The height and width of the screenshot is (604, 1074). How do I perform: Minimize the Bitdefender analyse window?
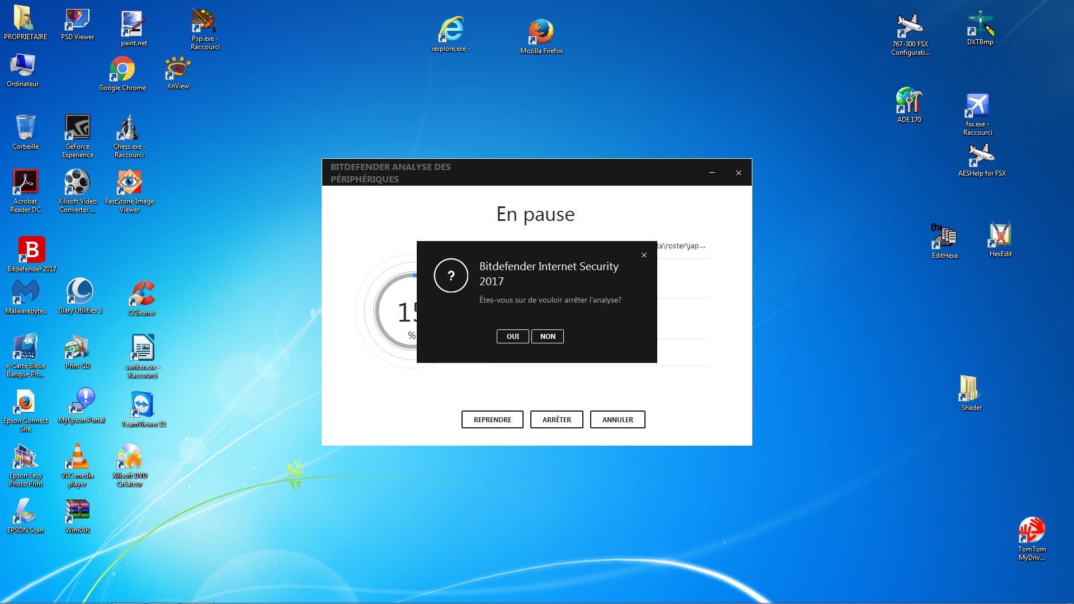pyautogui.click(x=712, y=173)
